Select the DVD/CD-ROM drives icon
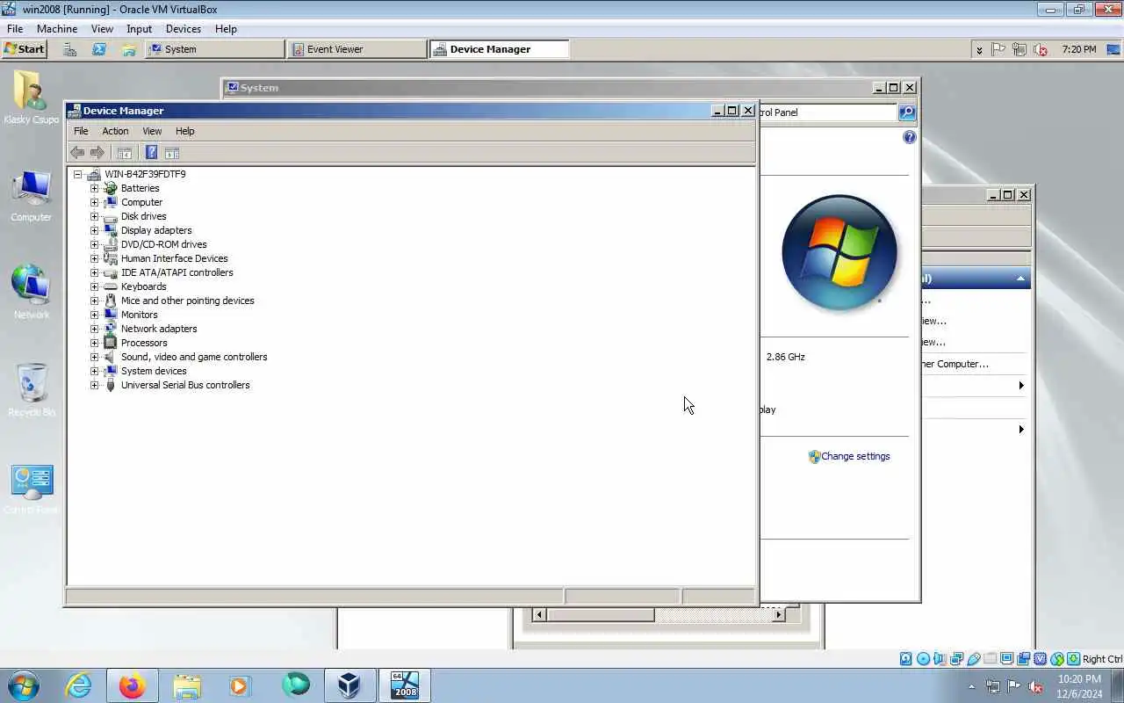 (x=111, y=244)
